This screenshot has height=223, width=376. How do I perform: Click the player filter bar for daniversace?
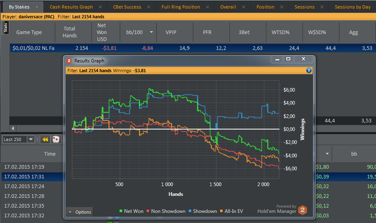point(188,17)
